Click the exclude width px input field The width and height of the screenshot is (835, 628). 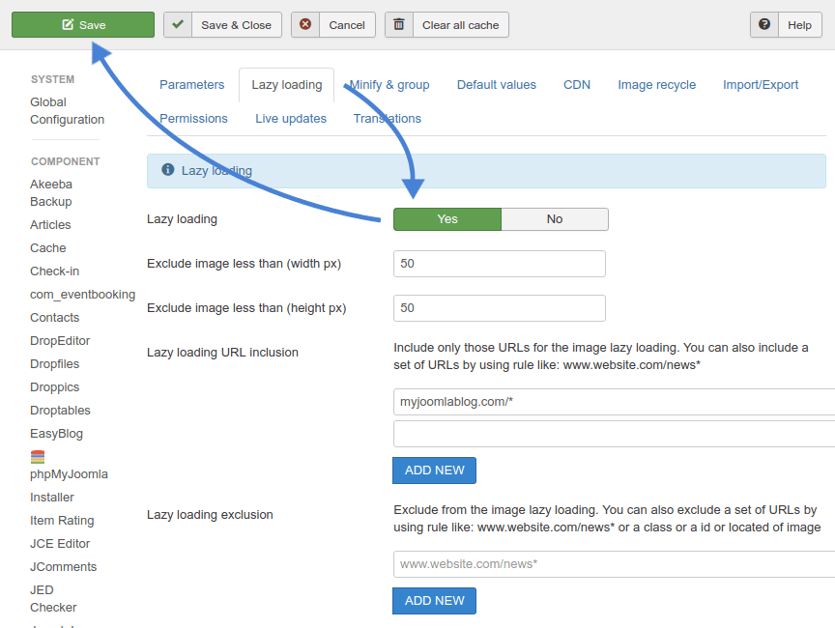point(499,264)
